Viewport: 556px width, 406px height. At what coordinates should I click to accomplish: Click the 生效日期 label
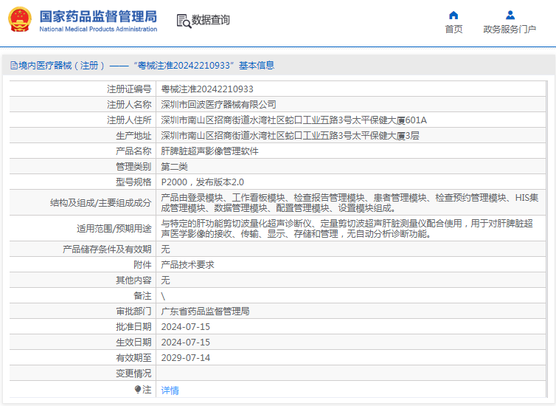click(x=133, y=343)
